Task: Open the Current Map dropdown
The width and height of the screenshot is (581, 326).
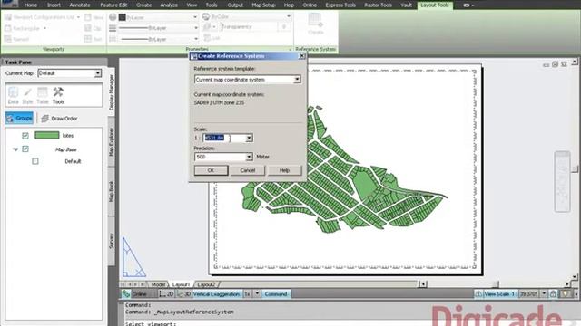Action: pos(98,73)
